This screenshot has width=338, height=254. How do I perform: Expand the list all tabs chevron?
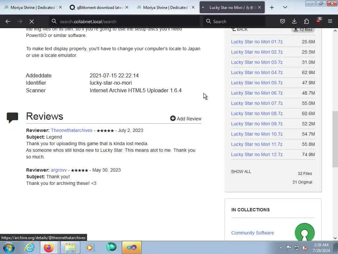[285, 8]
